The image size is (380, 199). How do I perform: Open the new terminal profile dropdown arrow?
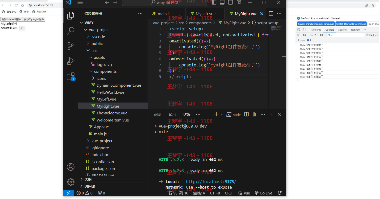point(222,114)
